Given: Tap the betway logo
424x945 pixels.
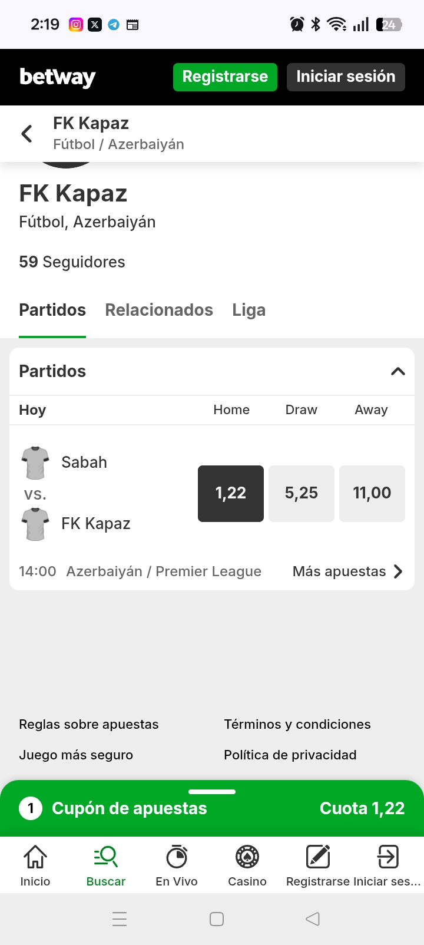Looking at the screenshot, I should point(58,77).
